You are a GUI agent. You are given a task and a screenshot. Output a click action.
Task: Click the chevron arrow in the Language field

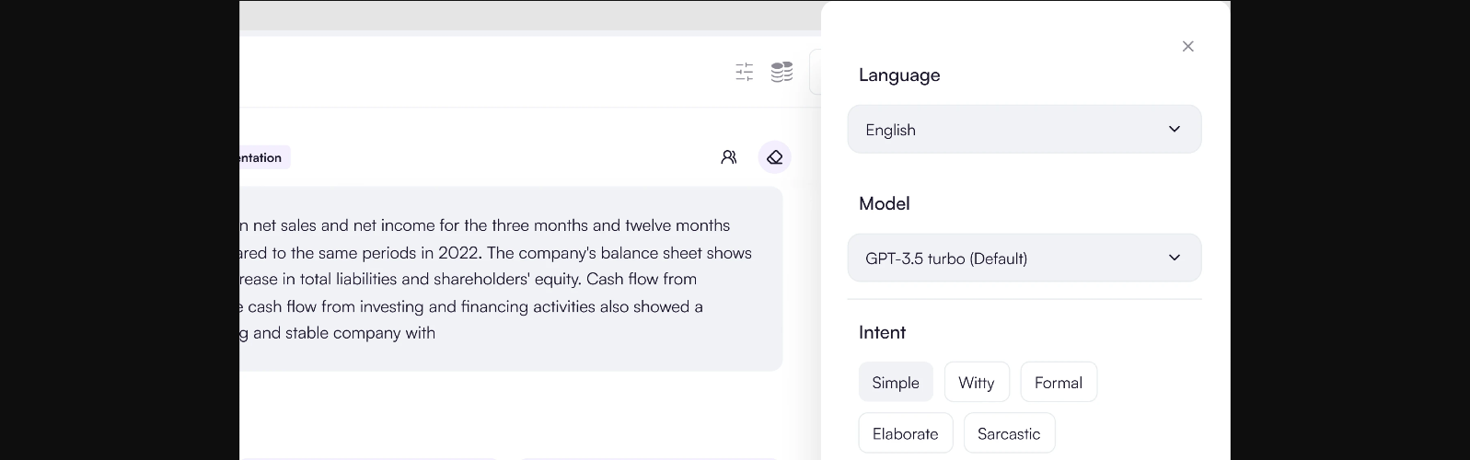click(1174, 129)
